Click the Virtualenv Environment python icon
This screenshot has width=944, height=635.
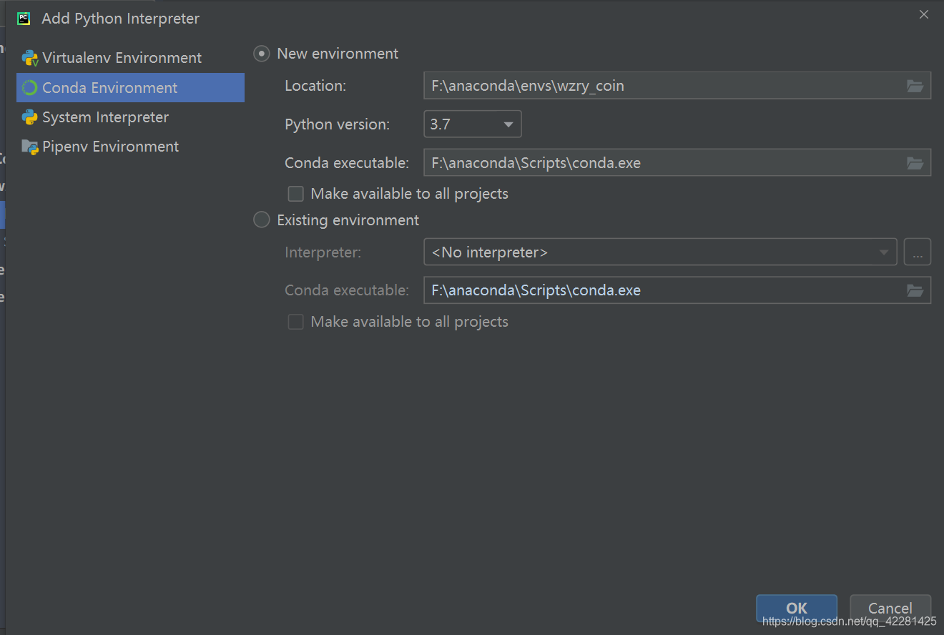30,58
